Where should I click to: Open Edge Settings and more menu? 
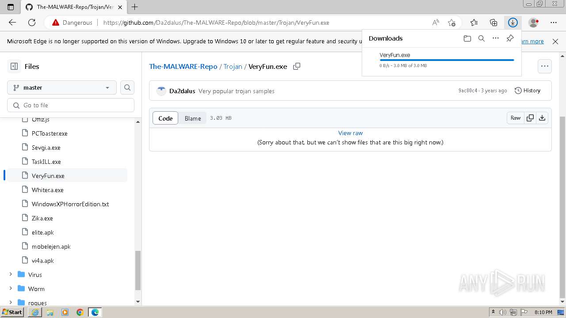[x=554, y=23]
